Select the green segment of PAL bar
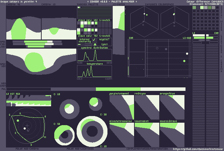This screenshot has width=224, height=151. [118, 89]
